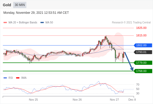The width and height of the screenshot is (153, 104).
Task: Click the 1815.00 resistance price label
Action: click(141, 35)
